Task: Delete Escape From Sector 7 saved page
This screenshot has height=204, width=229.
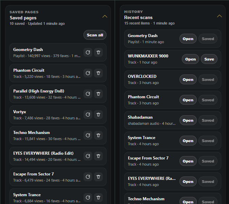Action: pos(98,177)
